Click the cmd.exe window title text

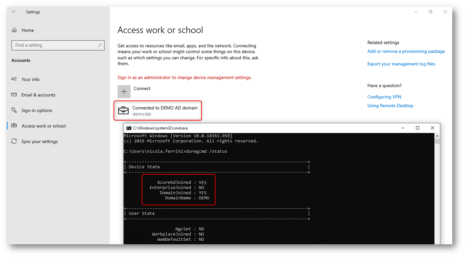[x=161, y=128]
